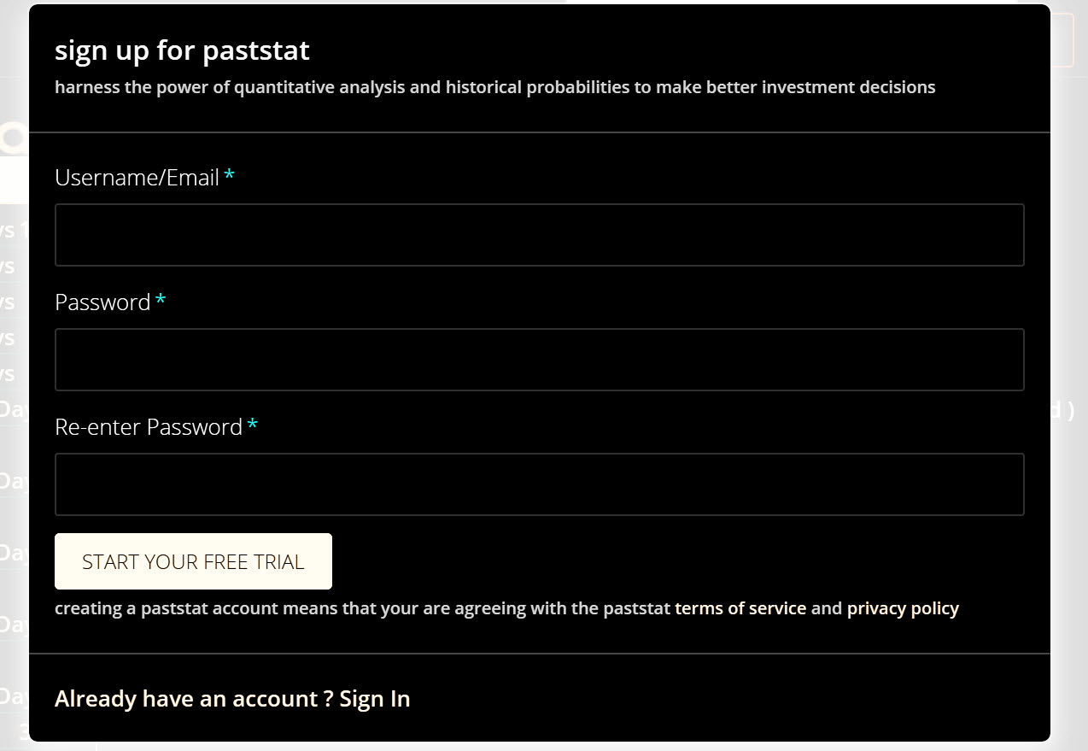
Task: Click the quantitative analysis tagline text
Action: 494,87
